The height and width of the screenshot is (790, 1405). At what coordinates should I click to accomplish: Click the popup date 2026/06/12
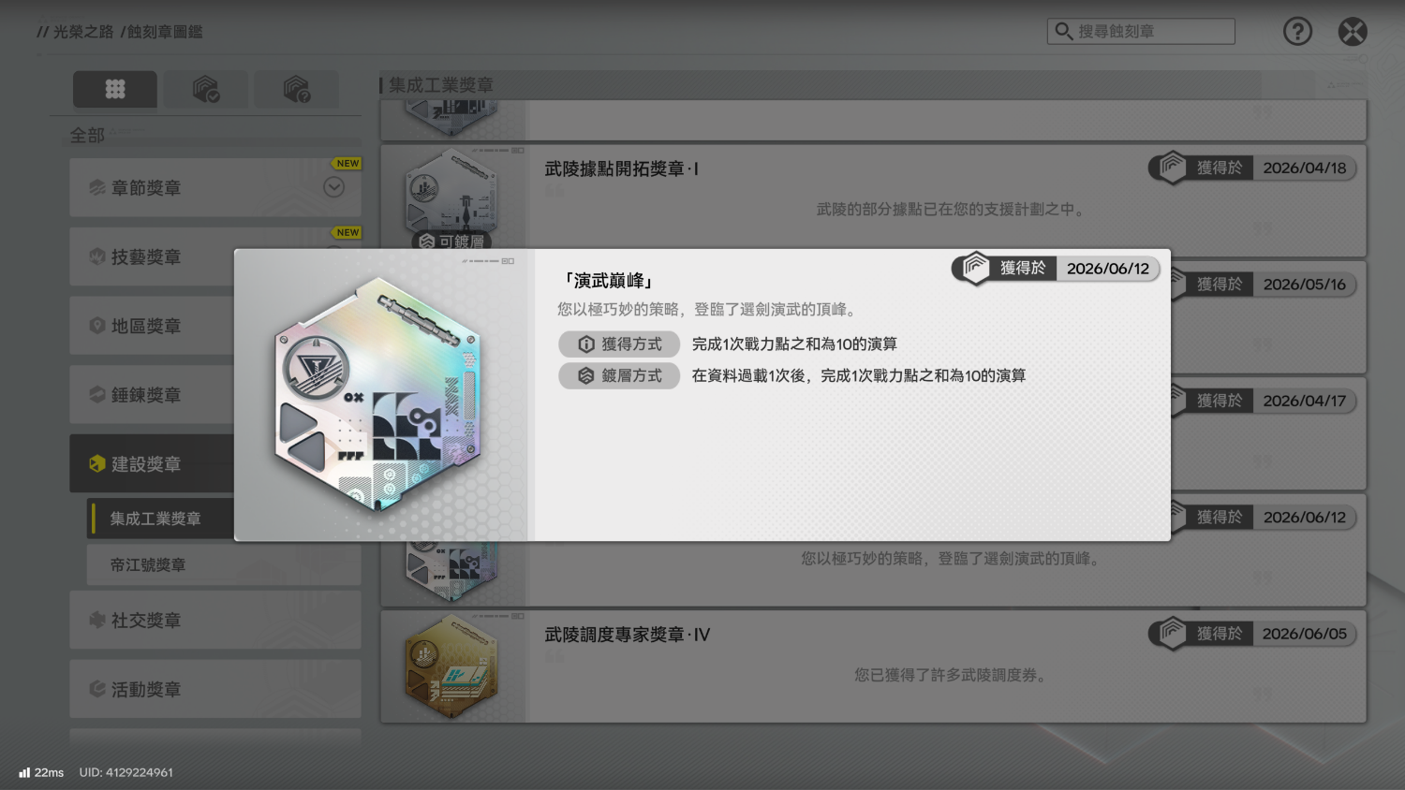pyautogui.click(x=1108, y=269)
